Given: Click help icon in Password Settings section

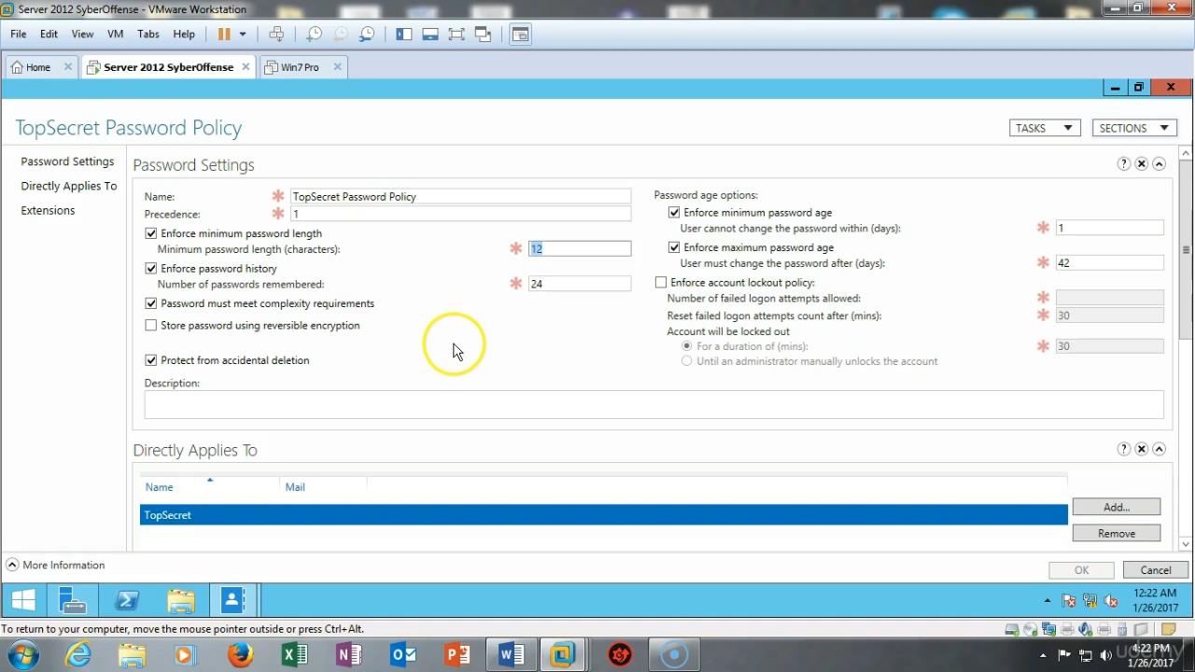Looking at the screenshot, I should (x=1123, y=163).
